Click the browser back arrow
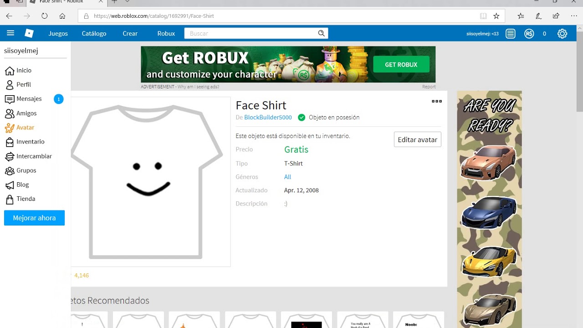 tap(9, 16)
